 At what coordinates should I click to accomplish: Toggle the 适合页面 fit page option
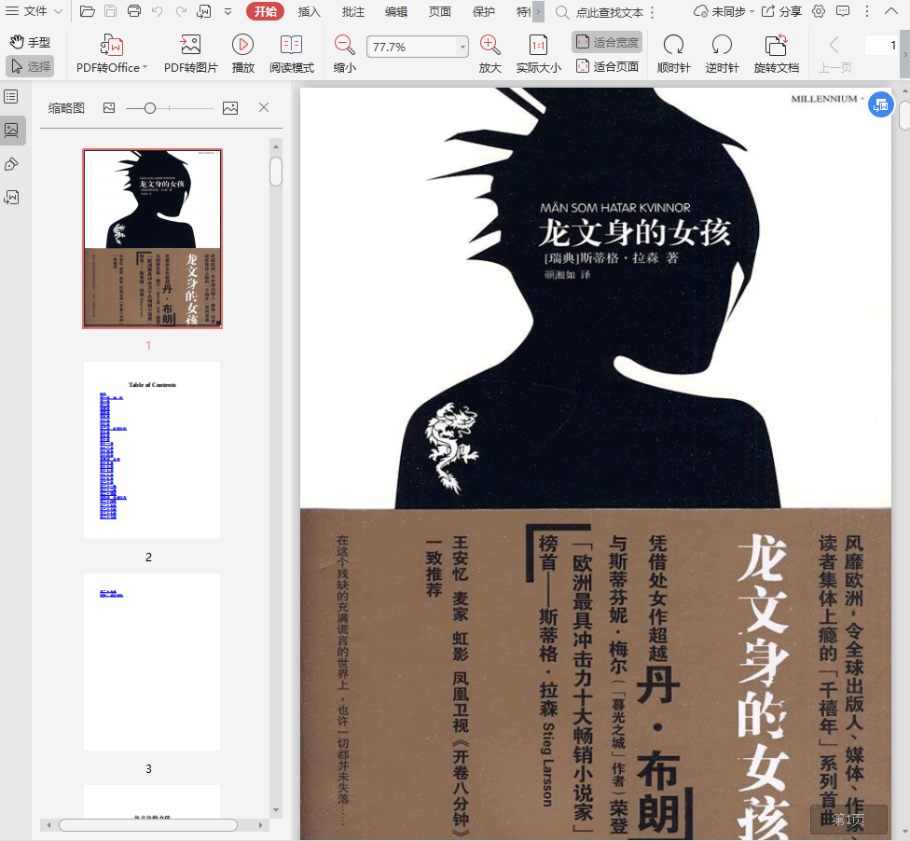[607, 67]
